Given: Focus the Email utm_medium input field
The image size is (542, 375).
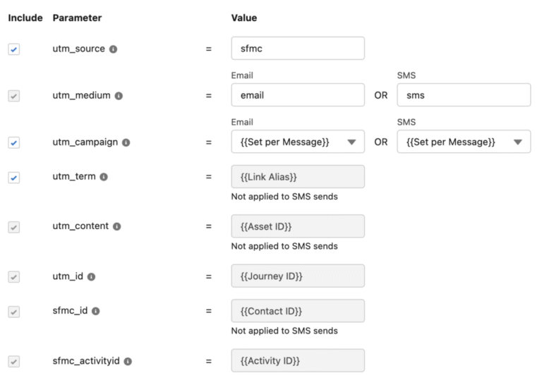Looking at the screenshot, I should pos(297,95).
